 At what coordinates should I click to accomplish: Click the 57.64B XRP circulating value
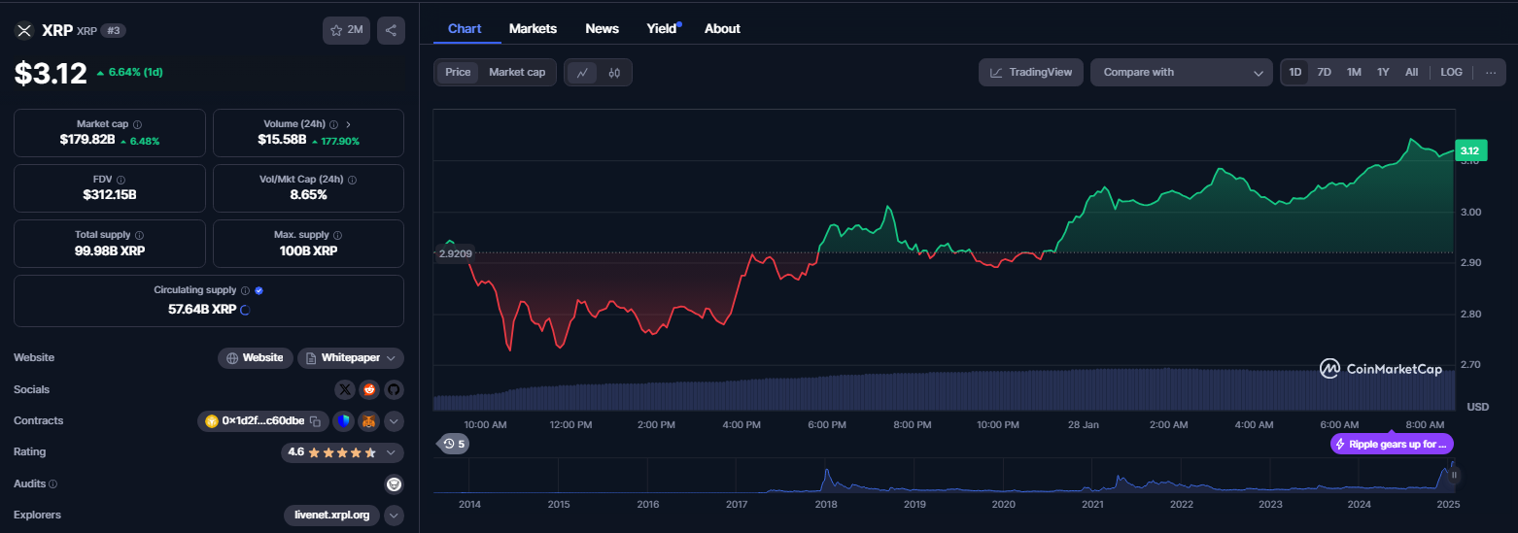pyautogui.click(x=202, y=310)
